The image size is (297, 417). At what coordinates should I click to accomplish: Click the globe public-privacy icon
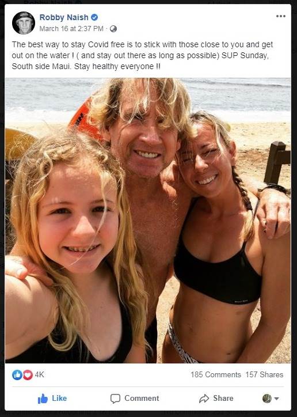click(x=113, y=29)
